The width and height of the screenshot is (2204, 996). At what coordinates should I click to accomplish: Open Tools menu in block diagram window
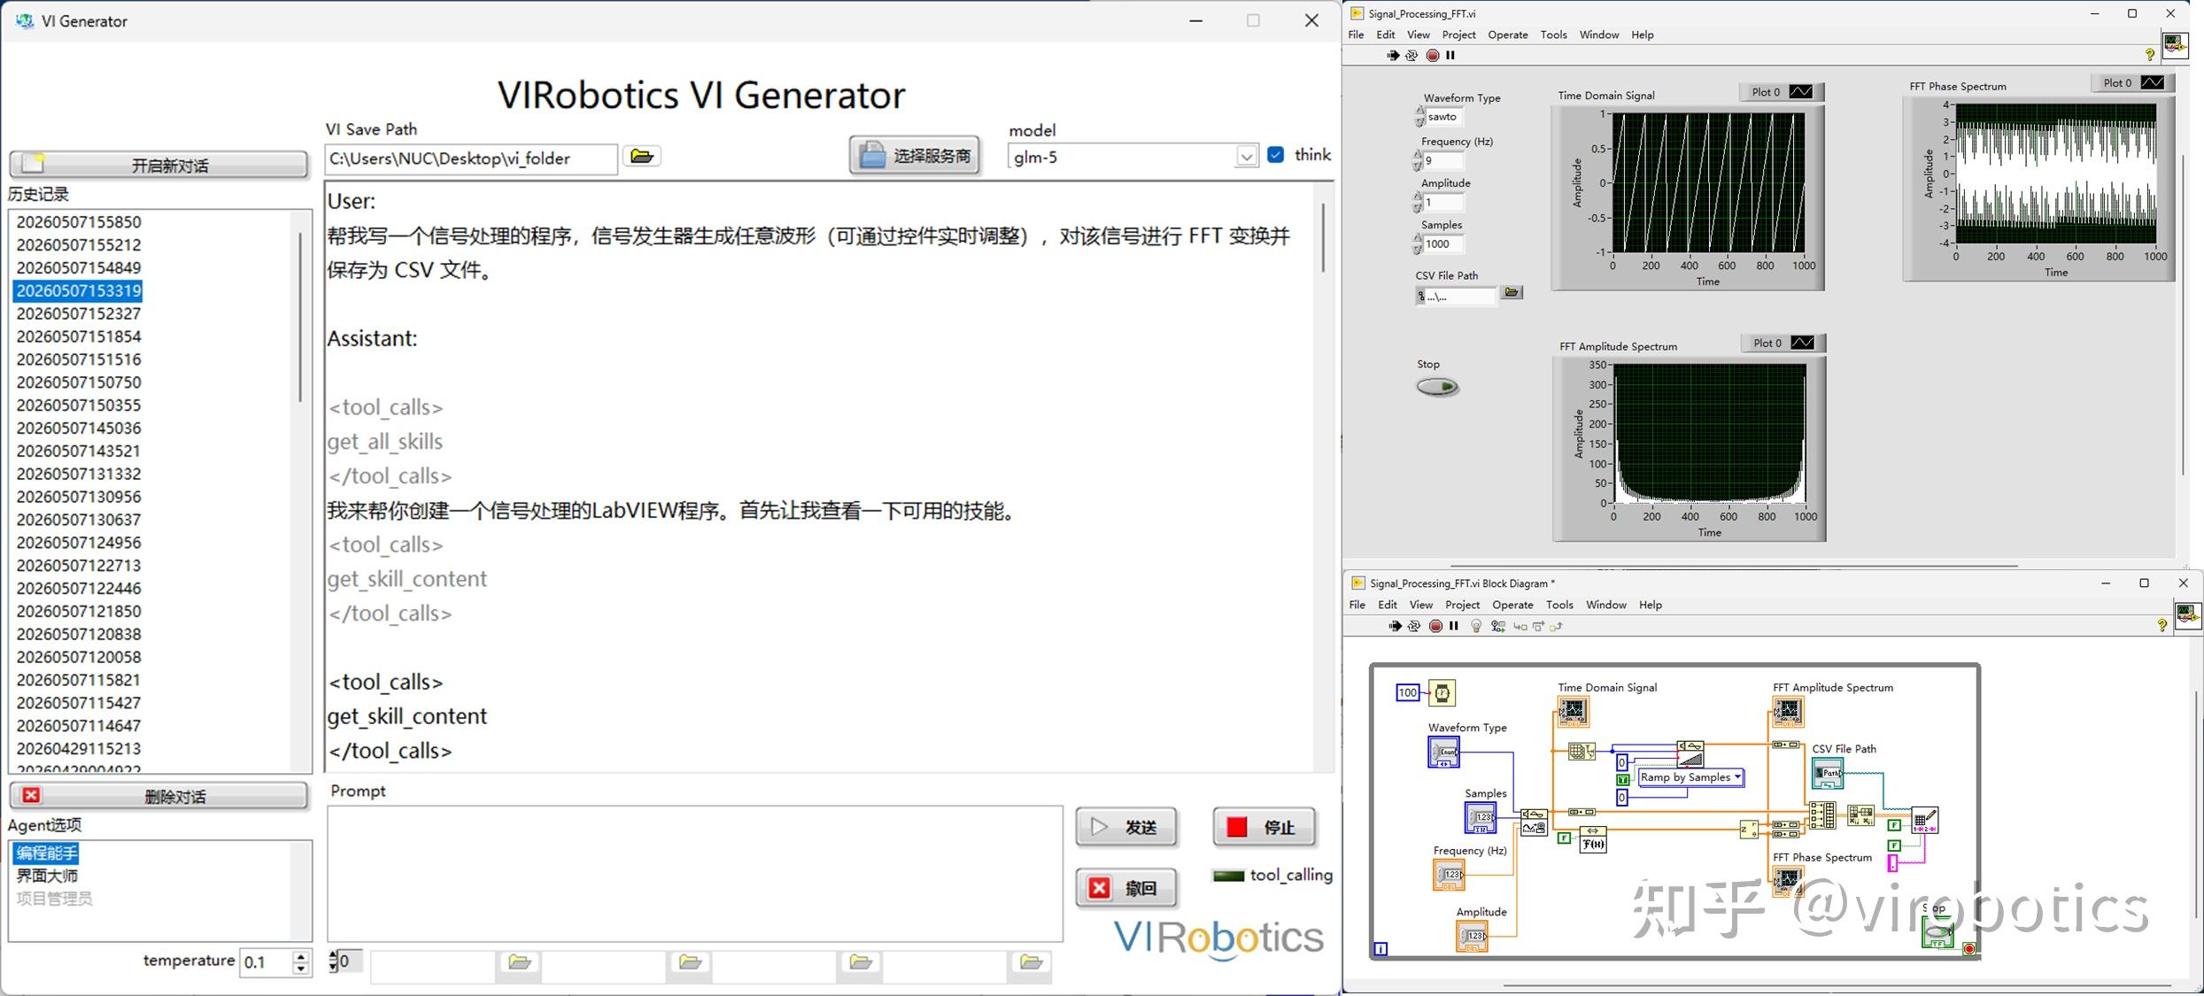click(x=1559, y=605)
